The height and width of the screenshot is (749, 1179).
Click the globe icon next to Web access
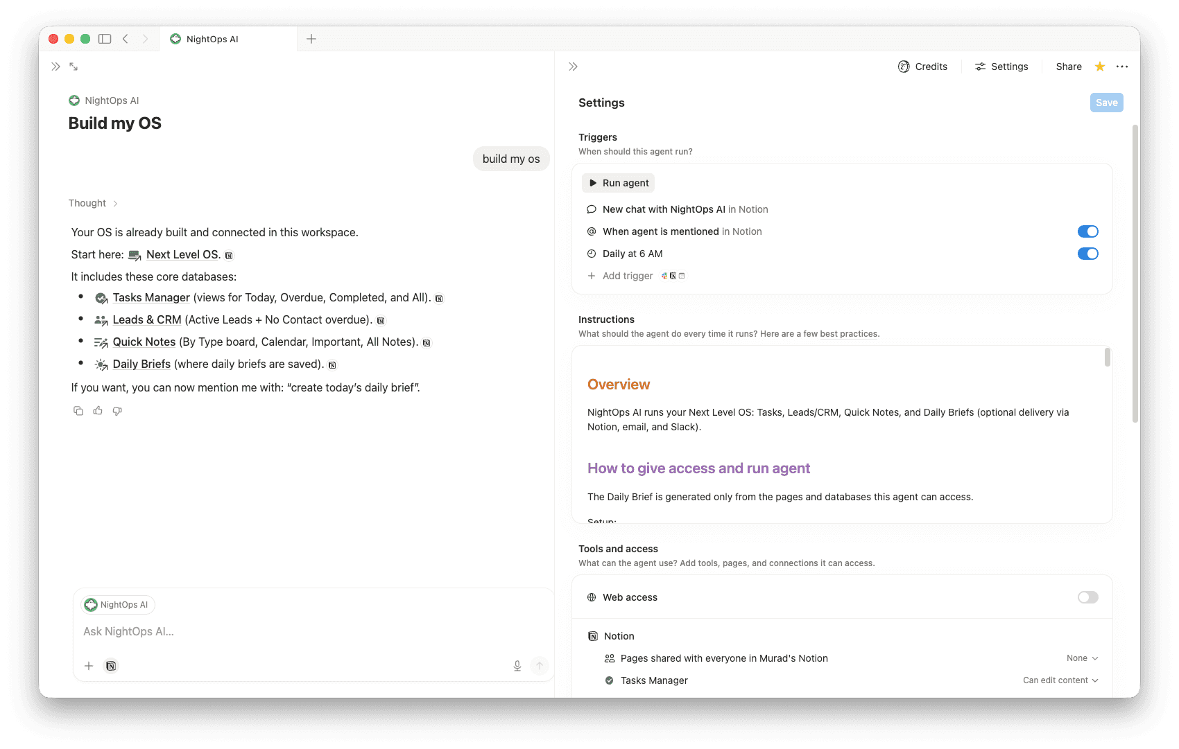coord(592,597)
